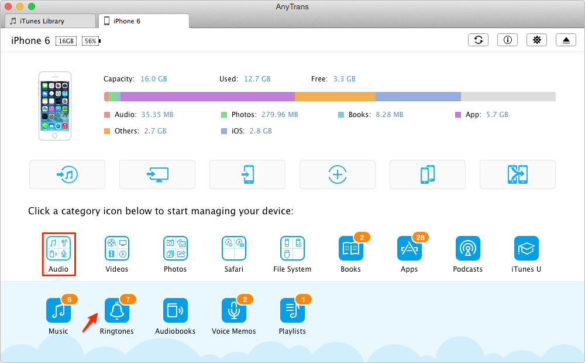Image resolution: width=585 pixels, height=363 pixels.
Task: Click the Books size 8.28 MB
Action: tap(390, 115)
